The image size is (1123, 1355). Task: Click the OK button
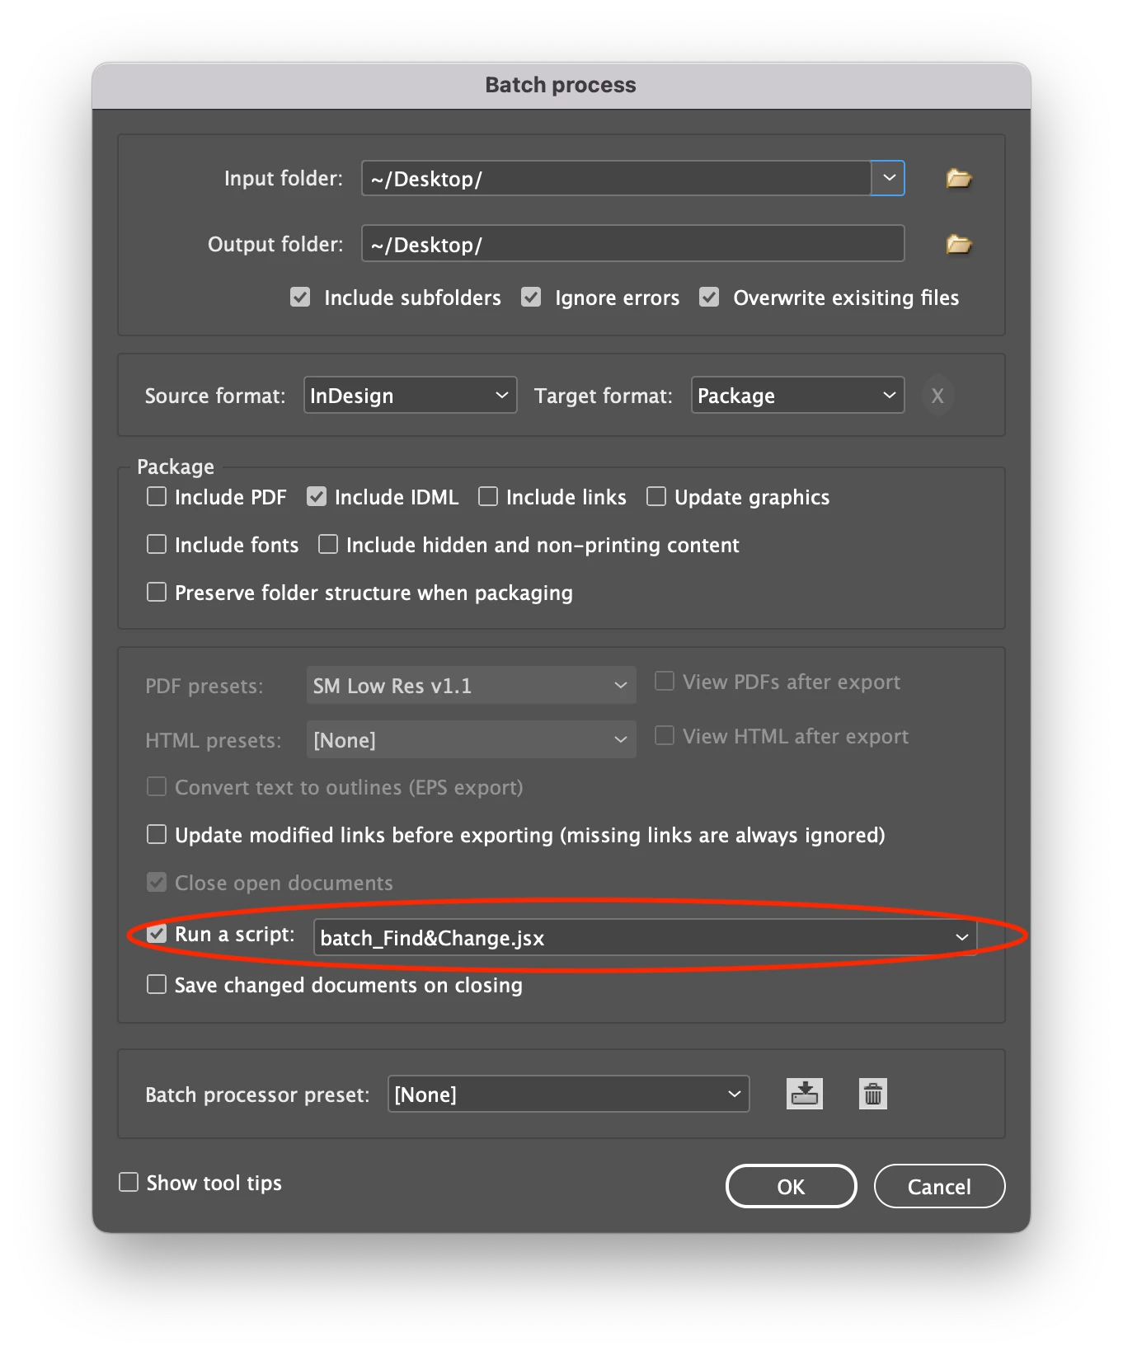(x=791, y=1186)
